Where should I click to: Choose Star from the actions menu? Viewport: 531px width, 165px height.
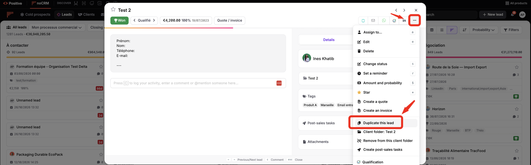click(x=386, y=93)
